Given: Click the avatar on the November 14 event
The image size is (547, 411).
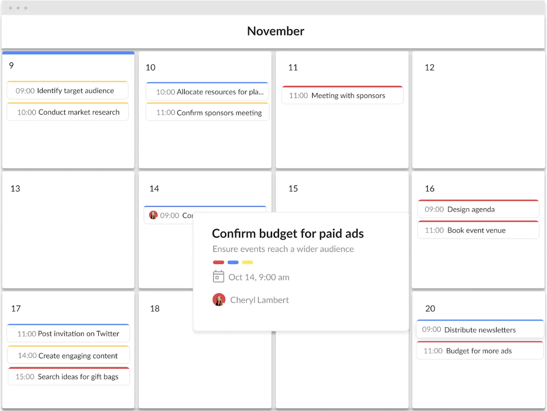Looking at the screenshot, I should coord(153,215).
